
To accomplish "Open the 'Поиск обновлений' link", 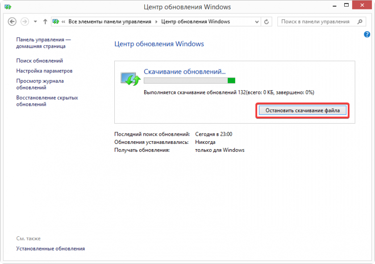I will (x=39, y=61).
